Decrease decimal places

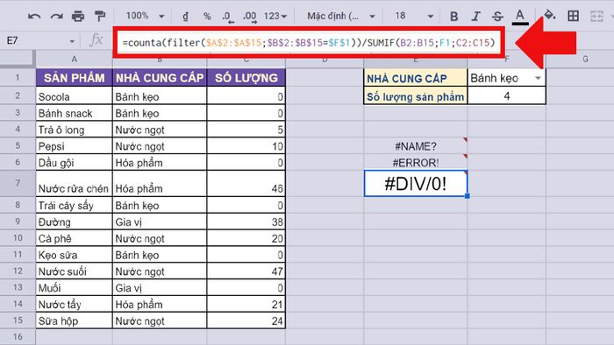click(227, 17)
